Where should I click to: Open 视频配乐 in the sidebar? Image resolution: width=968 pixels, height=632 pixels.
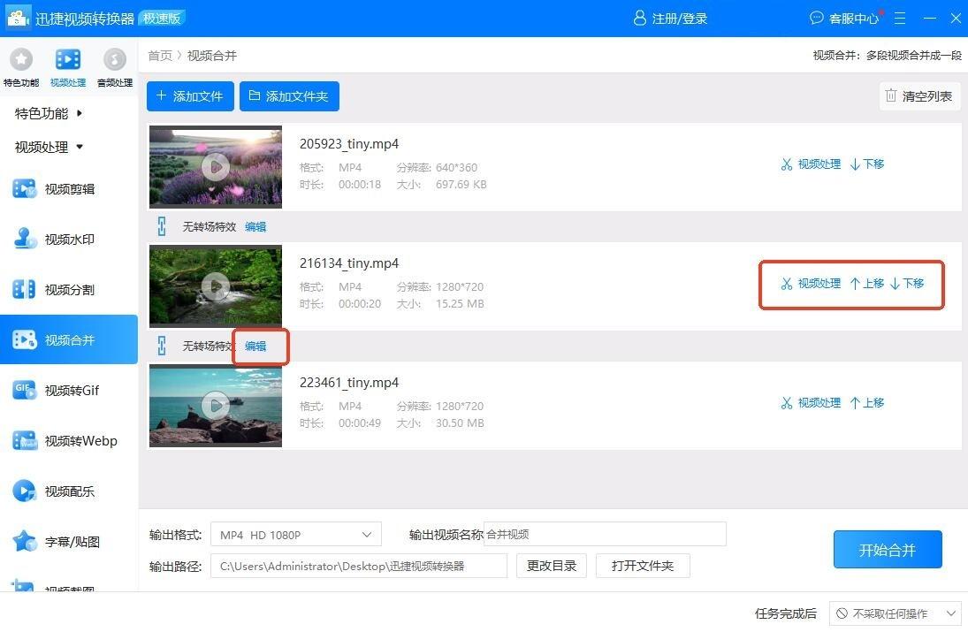[x=69, y=491]
